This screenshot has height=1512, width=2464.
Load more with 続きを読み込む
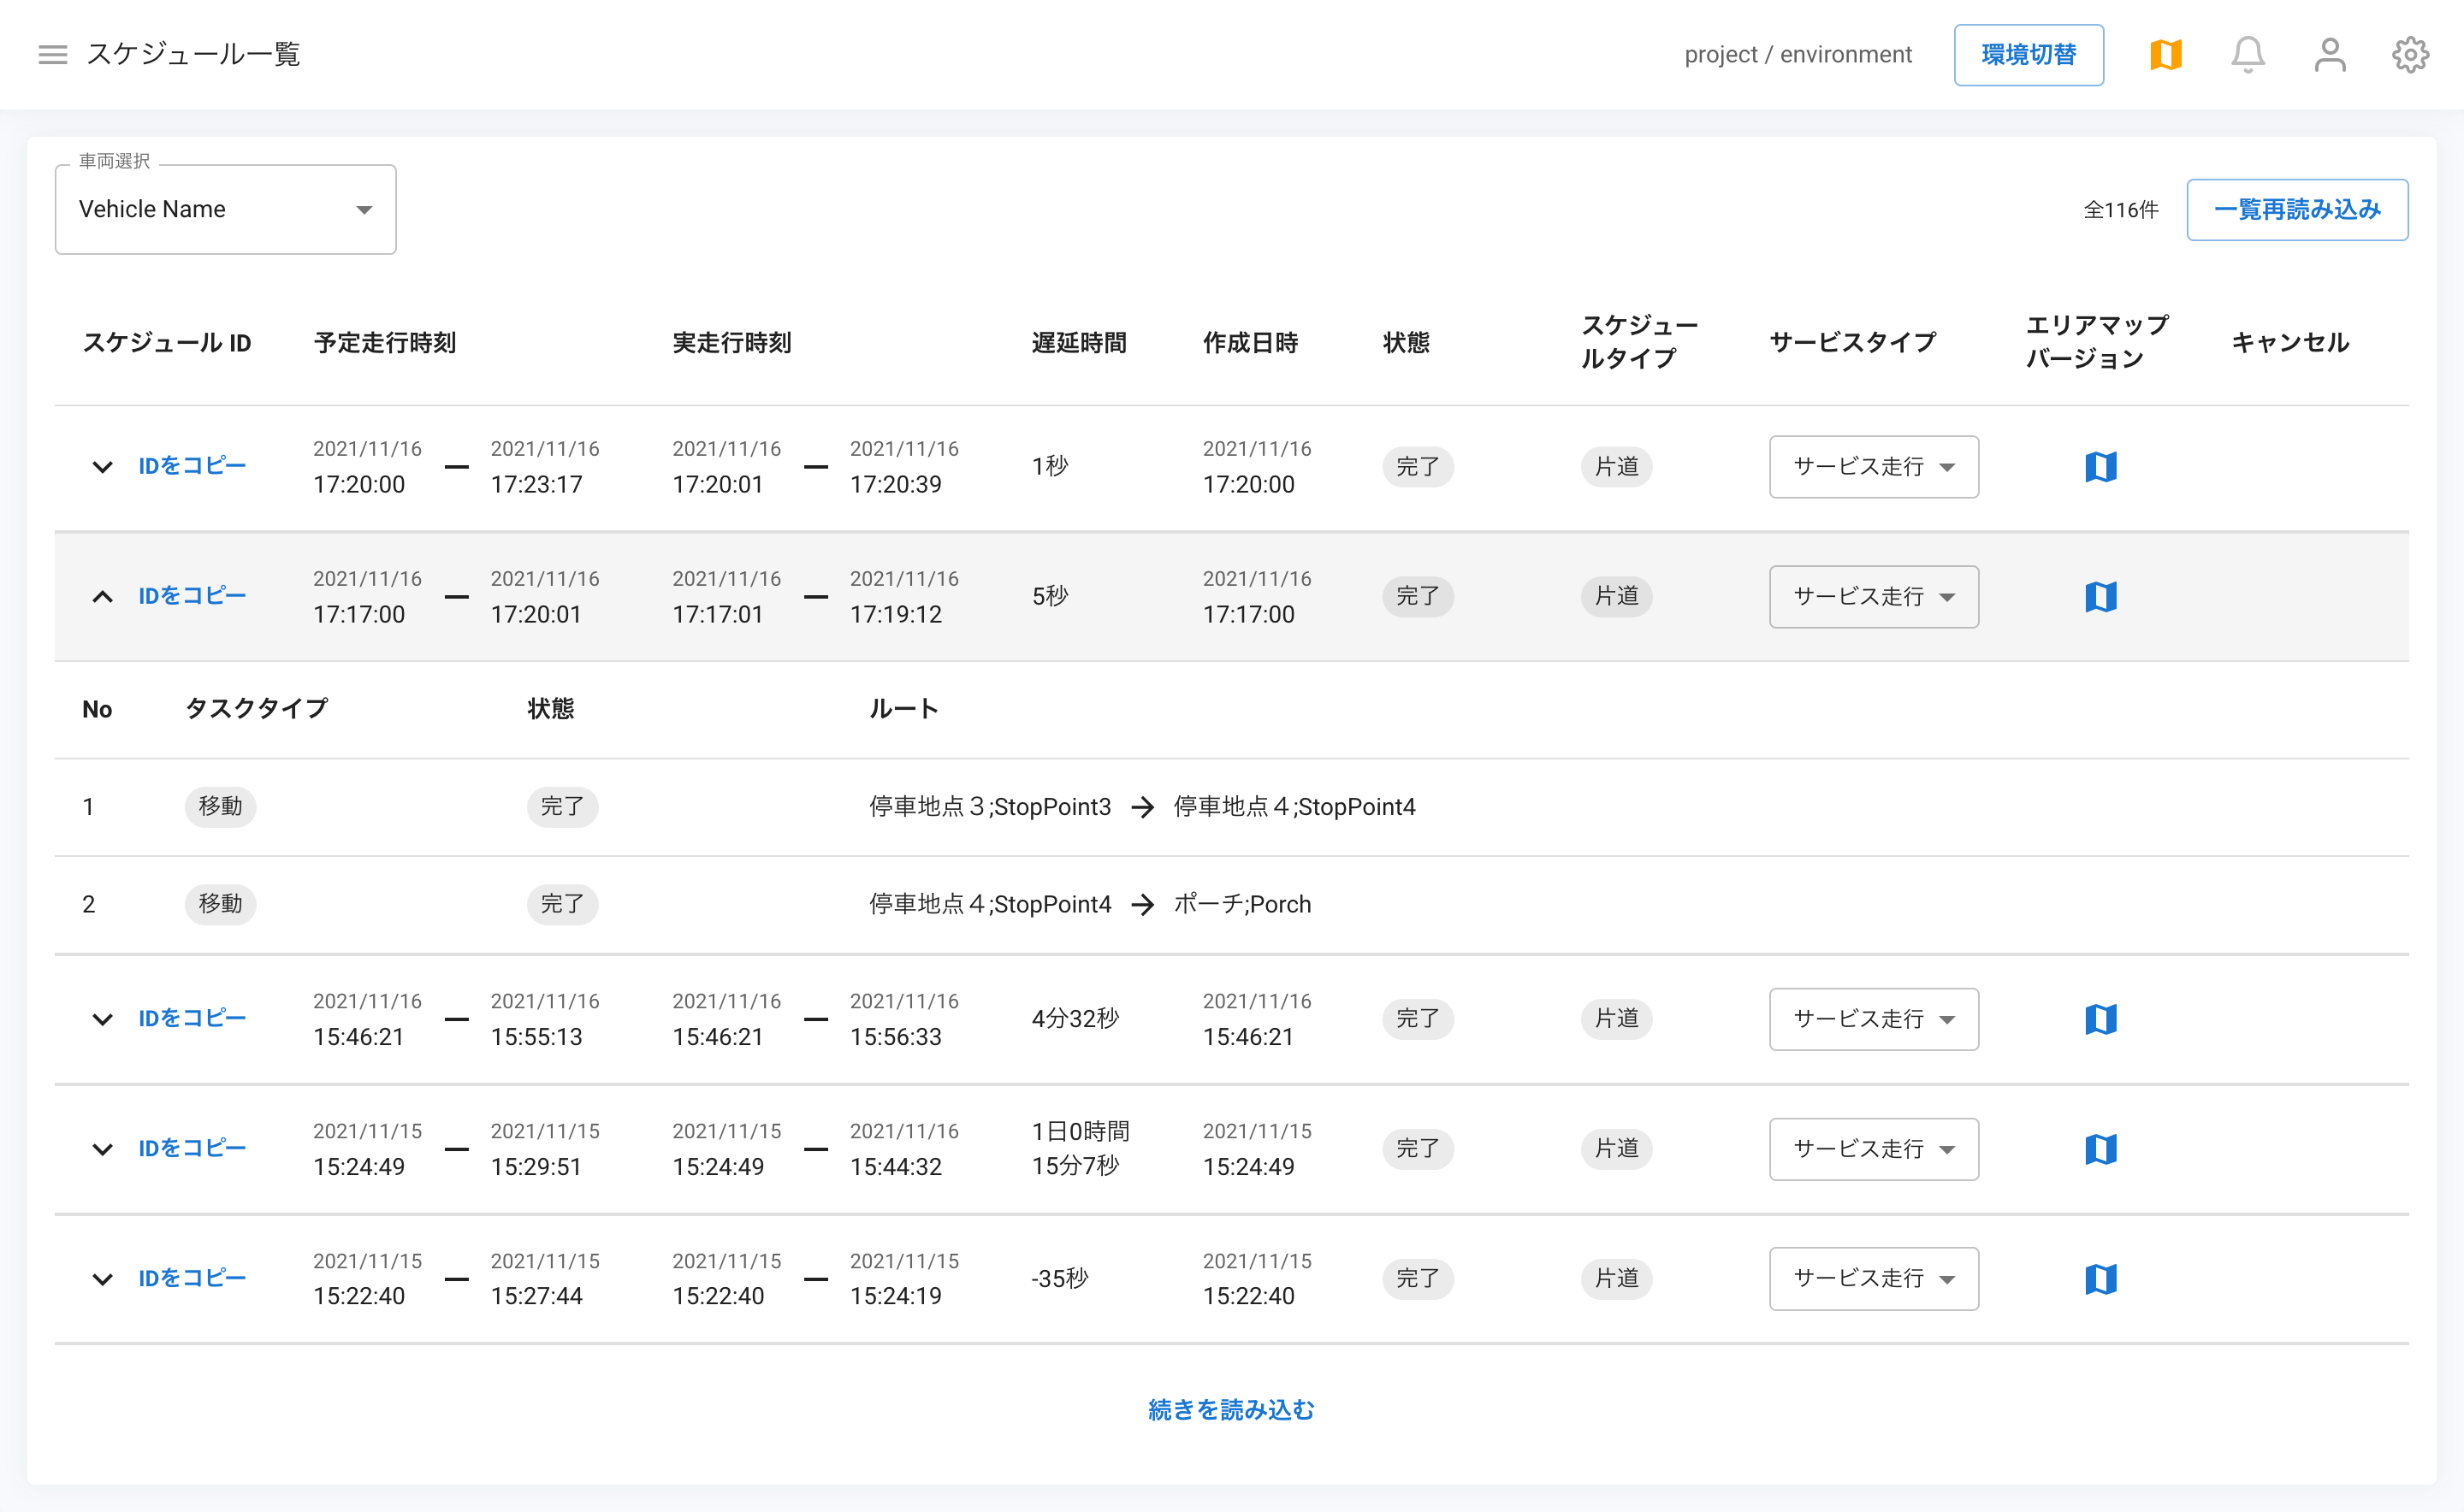pyautogui.click(x=1230, y=1409)
